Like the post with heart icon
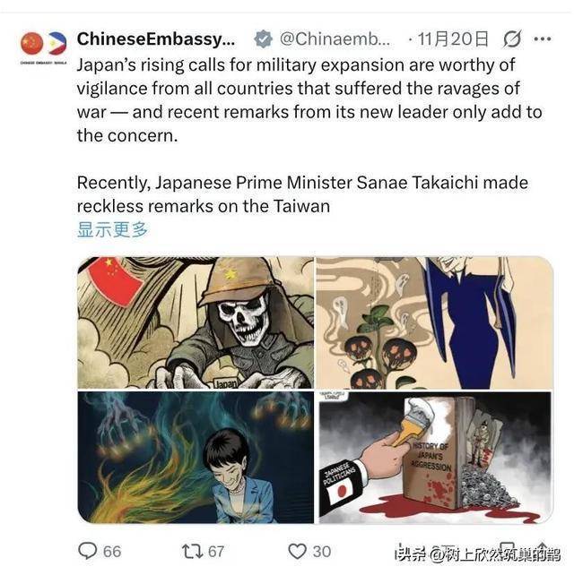 pyautogui.click(x=297, y=552)
